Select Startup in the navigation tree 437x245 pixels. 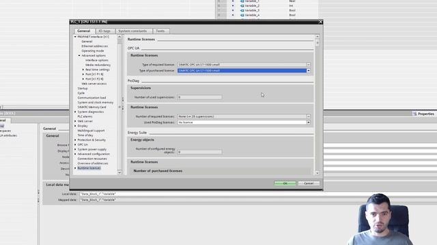(x=83, y=88)
